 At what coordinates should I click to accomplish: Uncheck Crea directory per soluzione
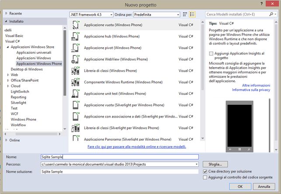(205, 172)
